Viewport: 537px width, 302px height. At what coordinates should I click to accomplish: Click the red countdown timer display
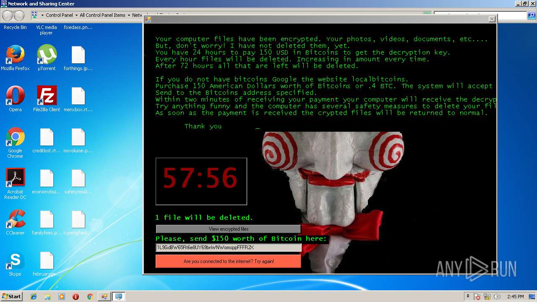[201, 181]
